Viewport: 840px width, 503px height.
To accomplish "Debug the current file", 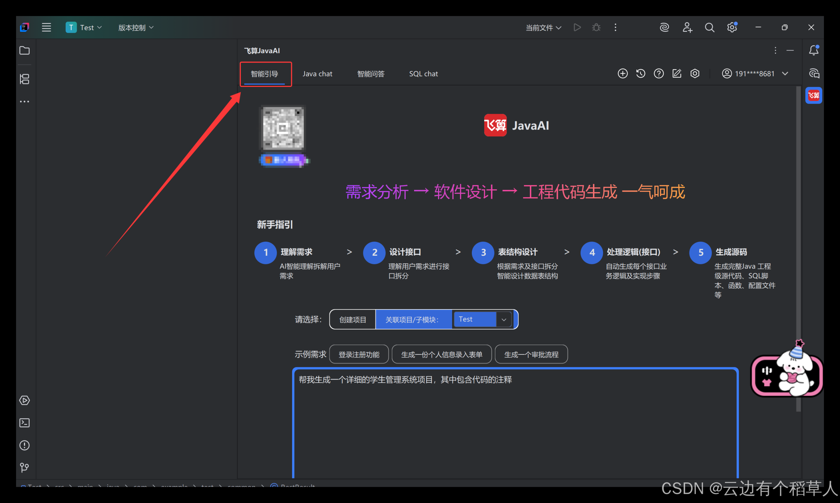I will (596, 28).
